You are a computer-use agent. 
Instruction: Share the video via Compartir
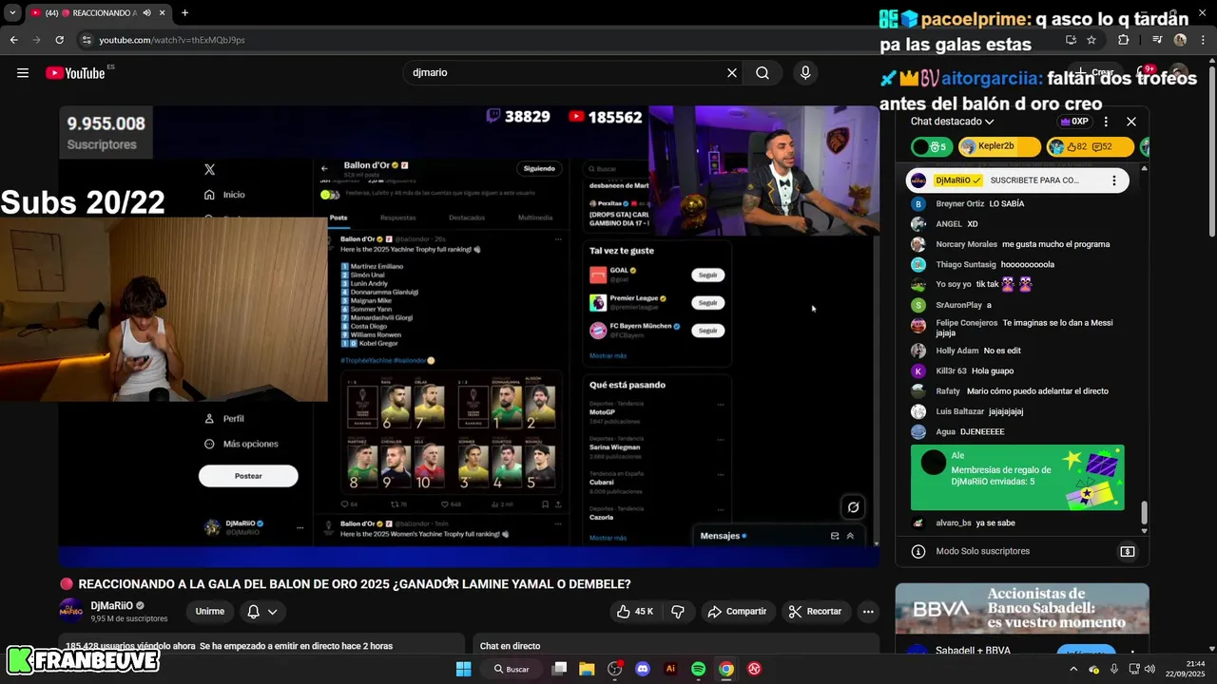(737, 612)
